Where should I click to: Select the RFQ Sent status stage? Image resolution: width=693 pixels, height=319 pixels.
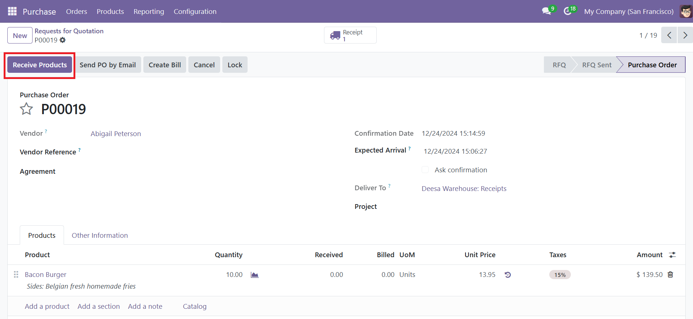596,65
